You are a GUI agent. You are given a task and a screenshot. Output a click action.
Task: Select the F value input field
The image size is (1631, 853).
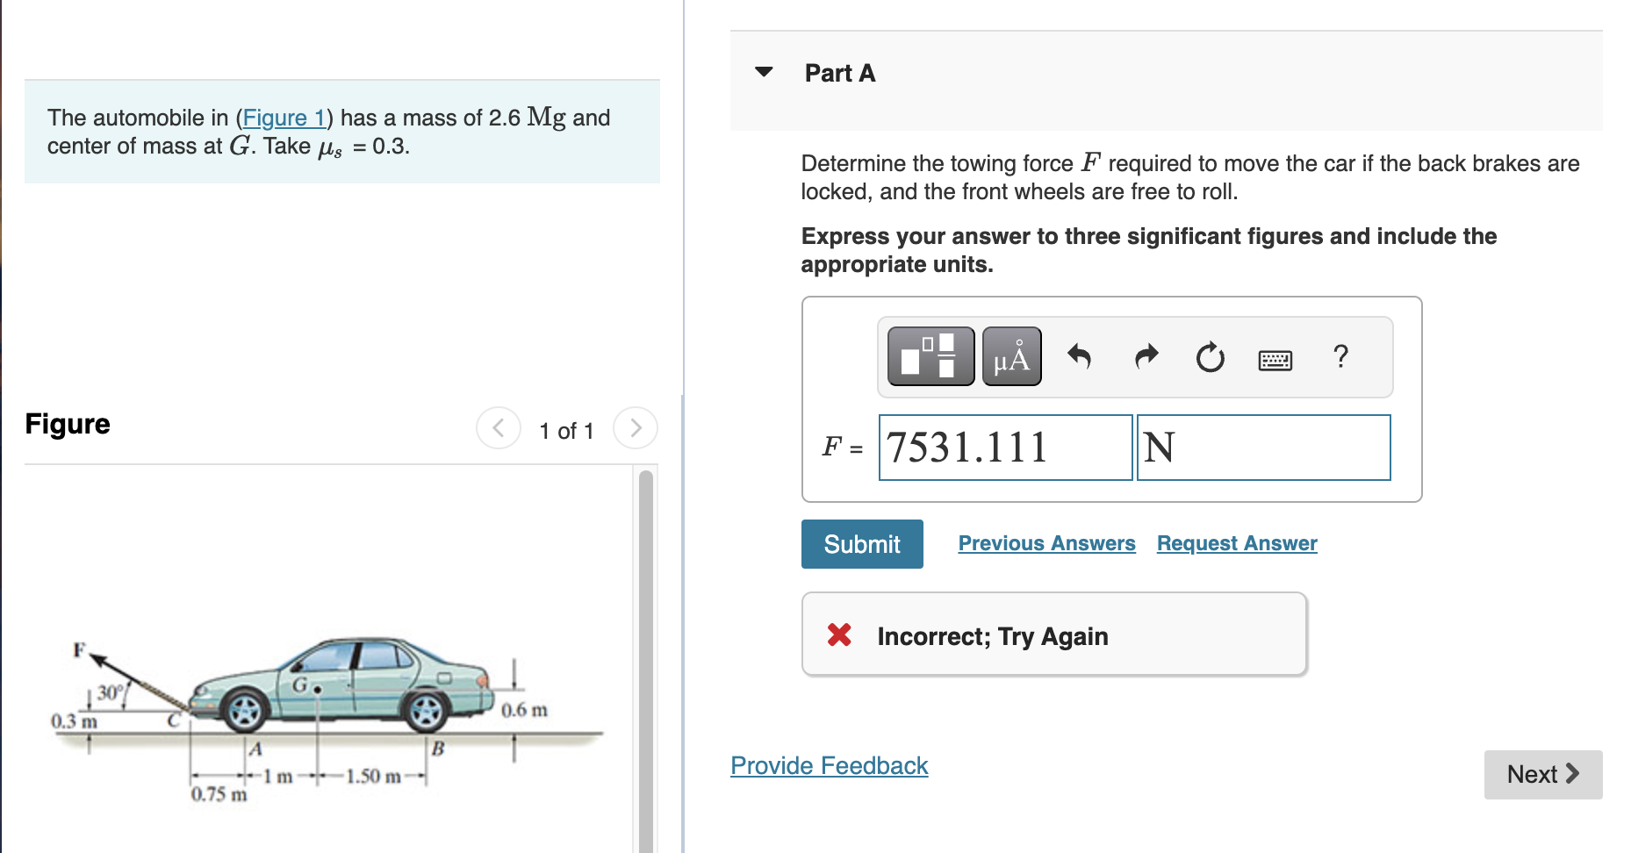pos(1004,447)
